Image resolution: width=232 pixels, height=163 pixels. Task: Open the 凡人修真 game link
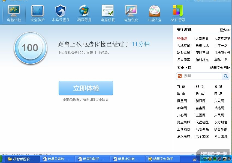[x=184, y=60]
